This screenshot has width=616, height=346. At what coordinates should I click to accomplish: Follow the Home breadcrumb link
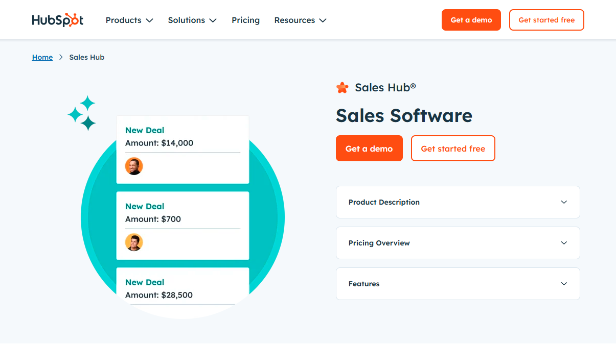pyautogui.click(x=42, y=57)
